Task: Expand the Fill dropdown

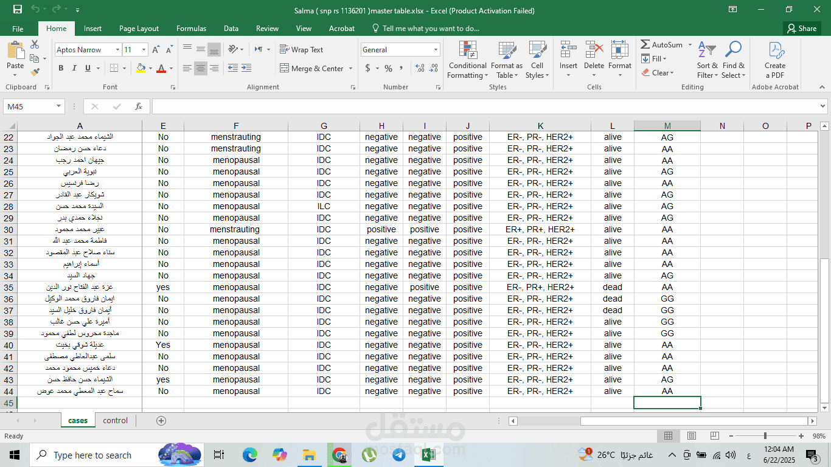Action: tap(665, 59)
